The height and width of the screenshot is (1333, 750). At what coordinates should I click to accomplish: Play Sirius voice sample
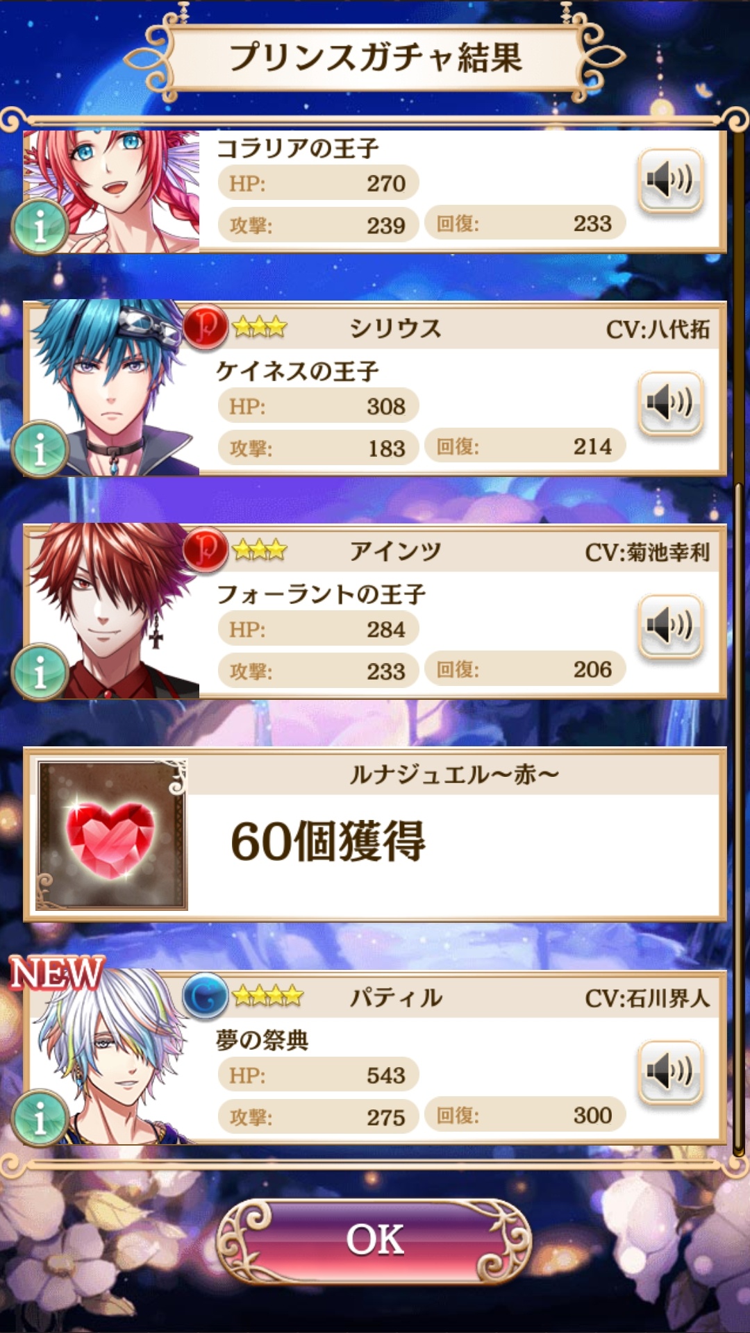tap(670, 403)
